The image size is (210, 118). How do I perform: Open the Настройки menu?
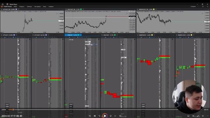click(x=37, y=7)
